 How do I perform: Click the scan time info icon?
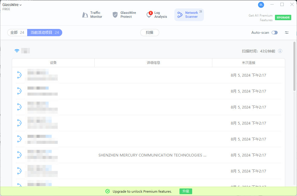pos(280,51)
